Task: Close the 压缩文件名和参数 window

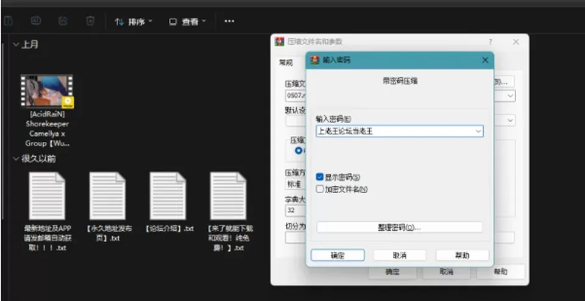Action: point(516,42)
